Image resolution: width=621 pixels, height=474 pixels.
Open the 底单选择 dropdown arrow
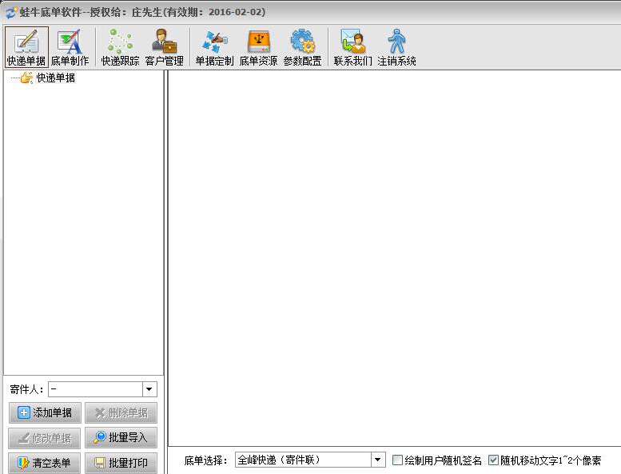[378, 460]
